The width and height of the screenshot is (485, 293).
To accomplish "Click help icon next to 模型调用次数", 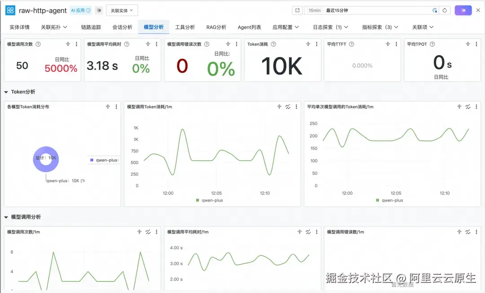I will (38, 44).
